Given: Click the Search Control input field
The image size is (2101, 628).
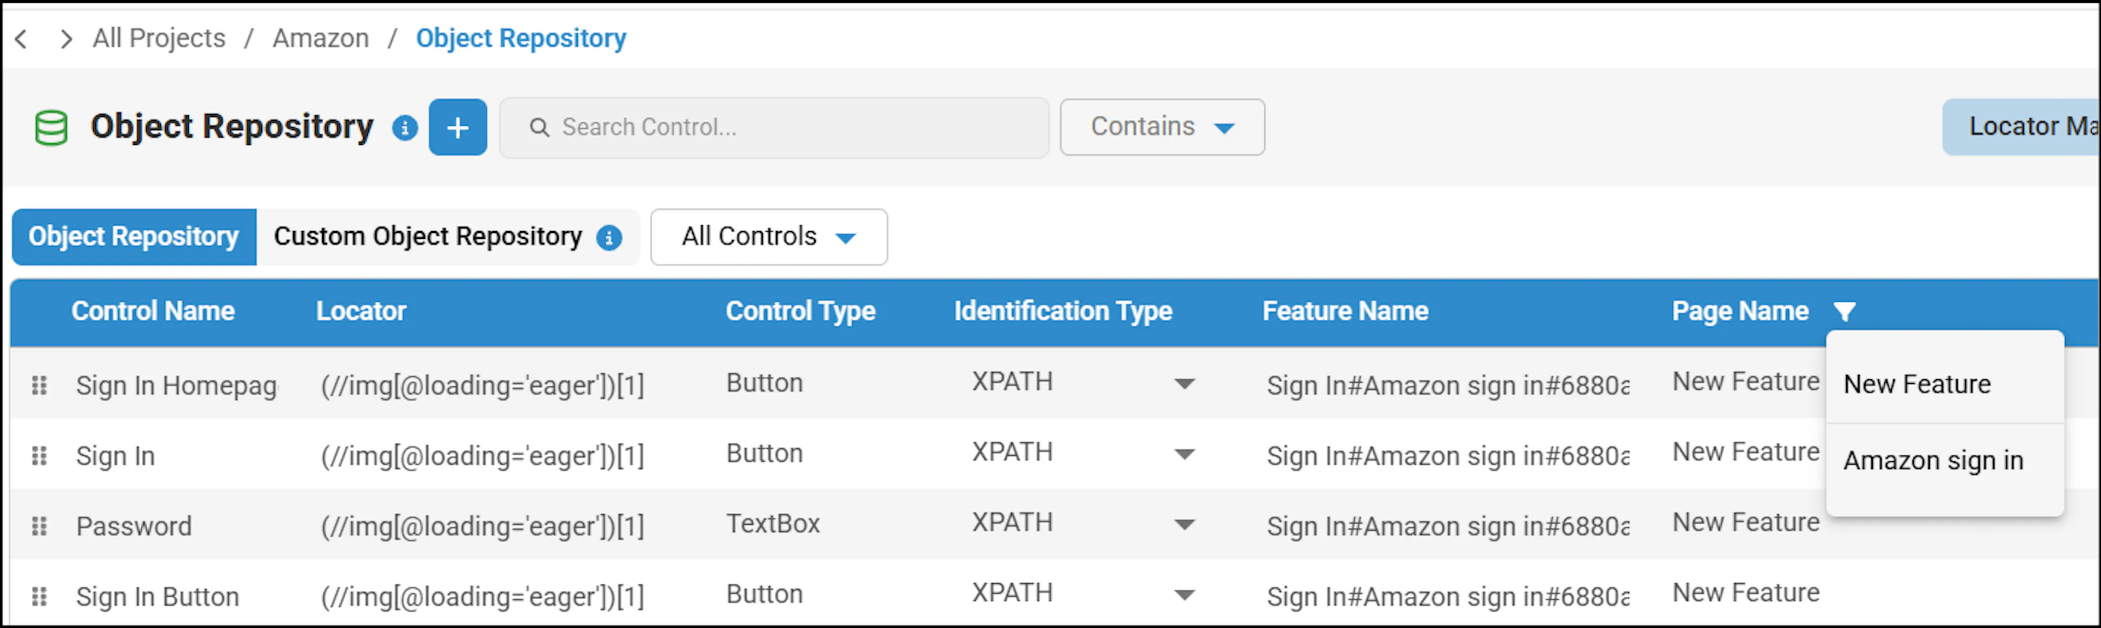Looking at the screenshot, I should pos(774,127).
